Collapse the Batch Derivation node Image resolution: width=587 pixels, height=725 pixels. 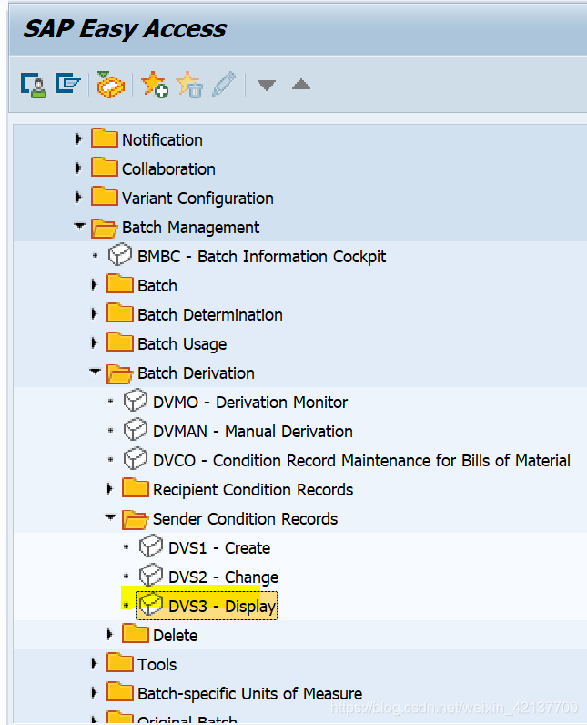click(x=96, y=372)
